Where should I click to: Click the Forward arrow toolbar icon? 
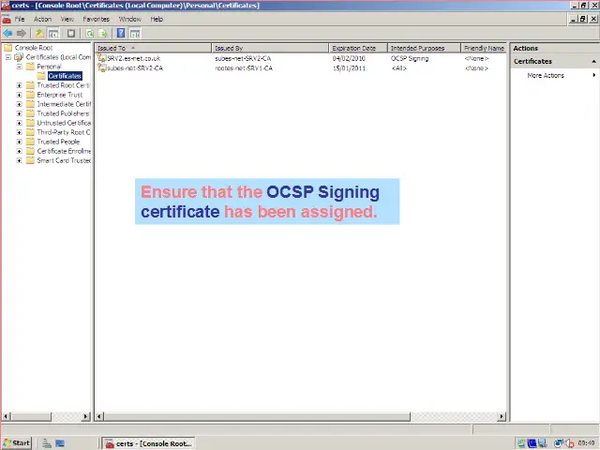coord(21,34)
